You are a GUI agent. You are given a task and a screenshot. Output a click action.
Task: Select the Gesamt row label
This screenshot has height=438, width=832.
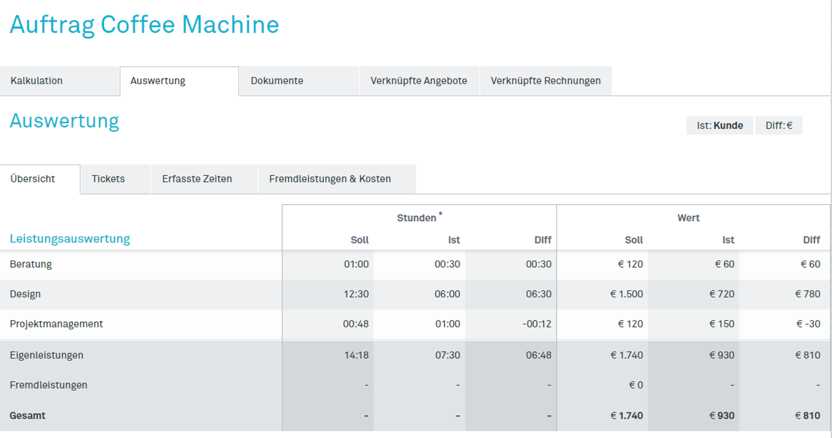coord(27,416)
